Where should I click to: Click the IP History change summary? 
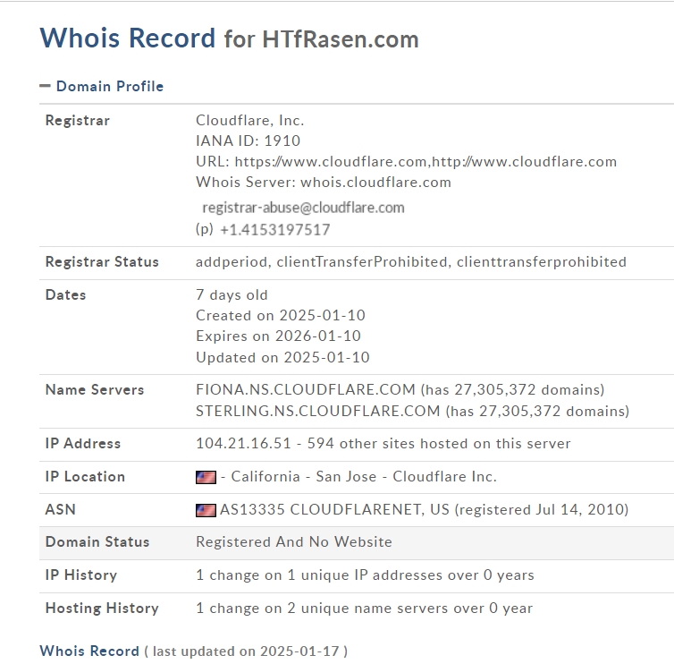[365, 575]
